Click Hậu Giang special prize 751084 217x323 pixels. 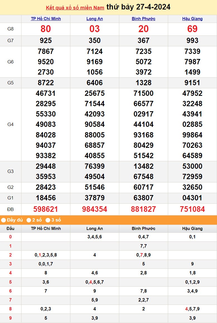click(x=192, y=209)
